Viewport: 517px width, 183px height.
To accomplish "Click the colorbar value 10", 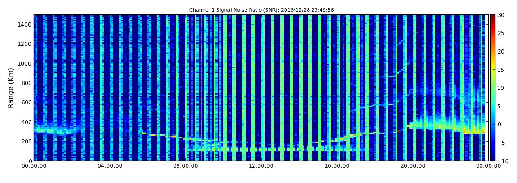I will [x=501, y=88].
